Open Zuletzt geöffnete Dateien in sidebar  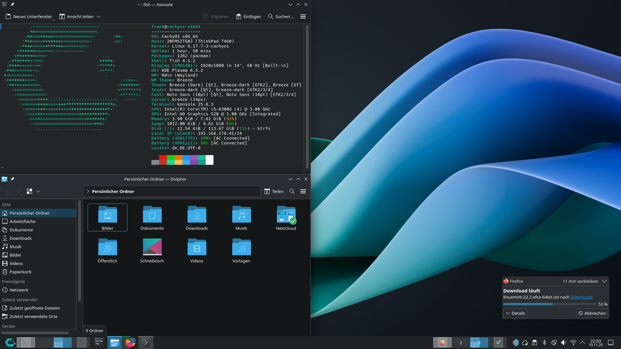[x=38, y=308]
